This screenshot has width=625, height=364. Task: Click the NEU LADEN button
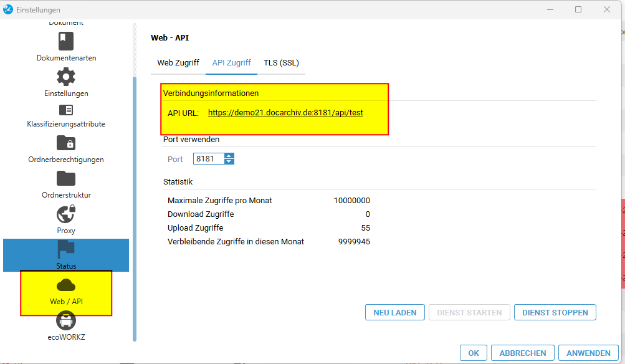(x=395, y=312)
